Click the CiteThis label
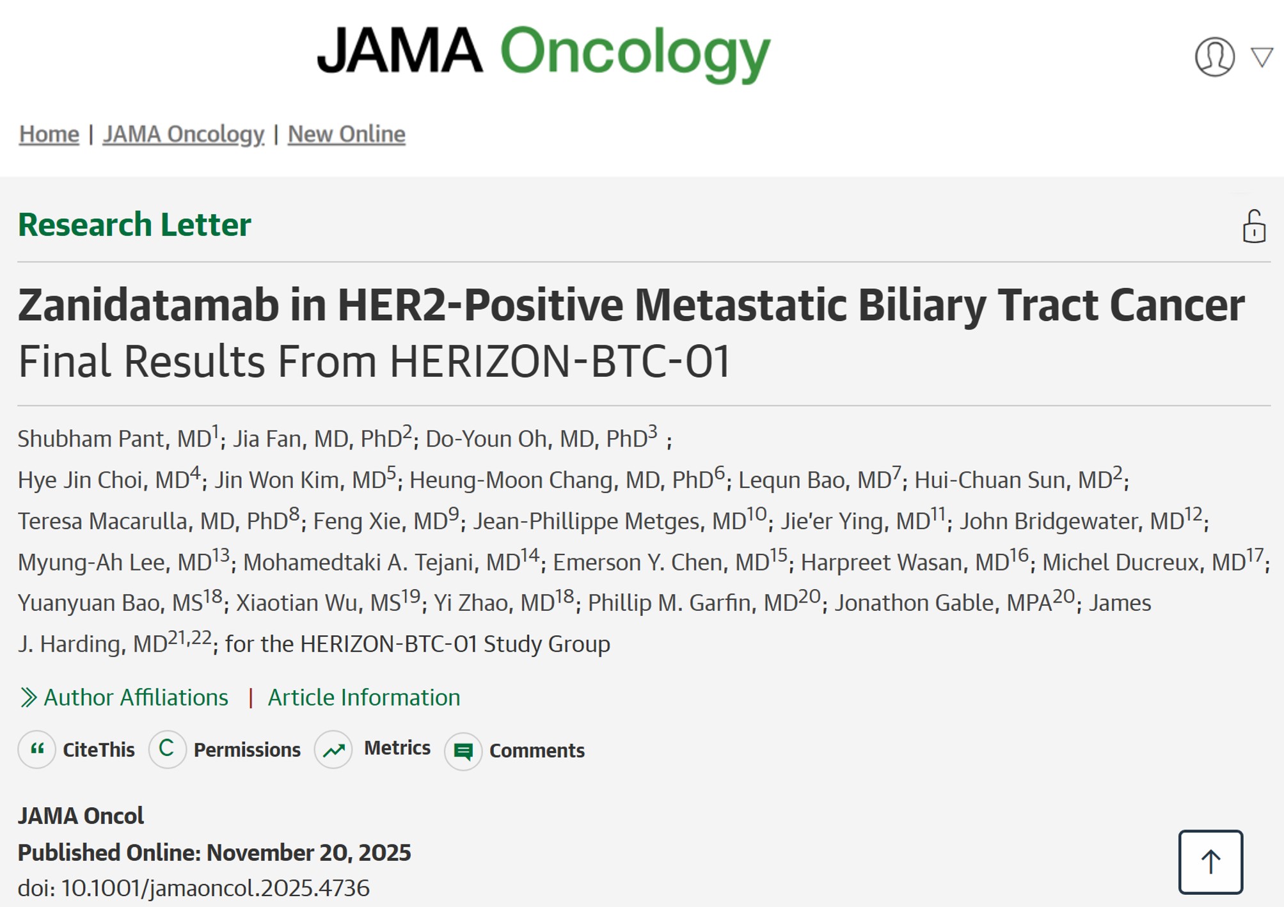This screenshot has width=1284, height=907. 99,750
